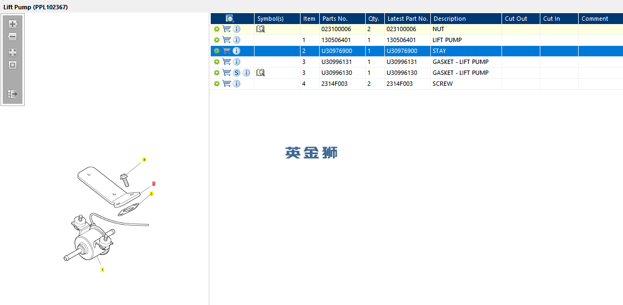The height and width of the screenshot is (305, 623).
Task: Click the list-with-arrow export tool
Action: click(13, 94)
